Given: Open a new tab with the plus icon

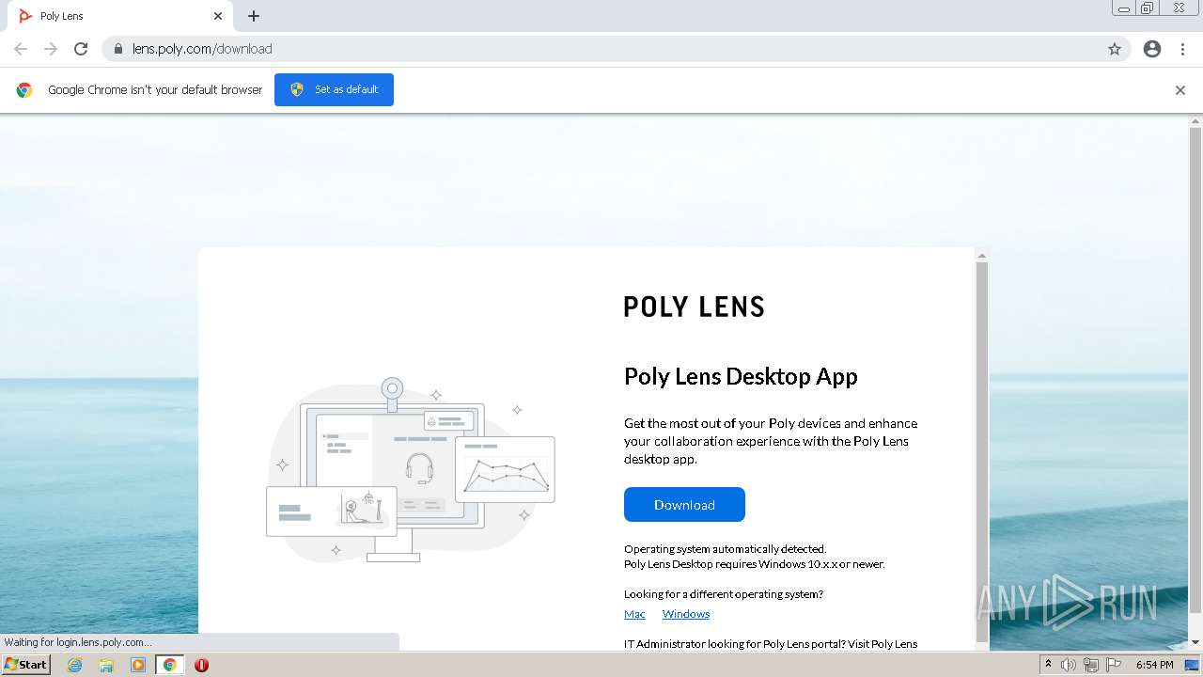Looking at the screenshot, I should pyautogui.click(x=254, y=16).
